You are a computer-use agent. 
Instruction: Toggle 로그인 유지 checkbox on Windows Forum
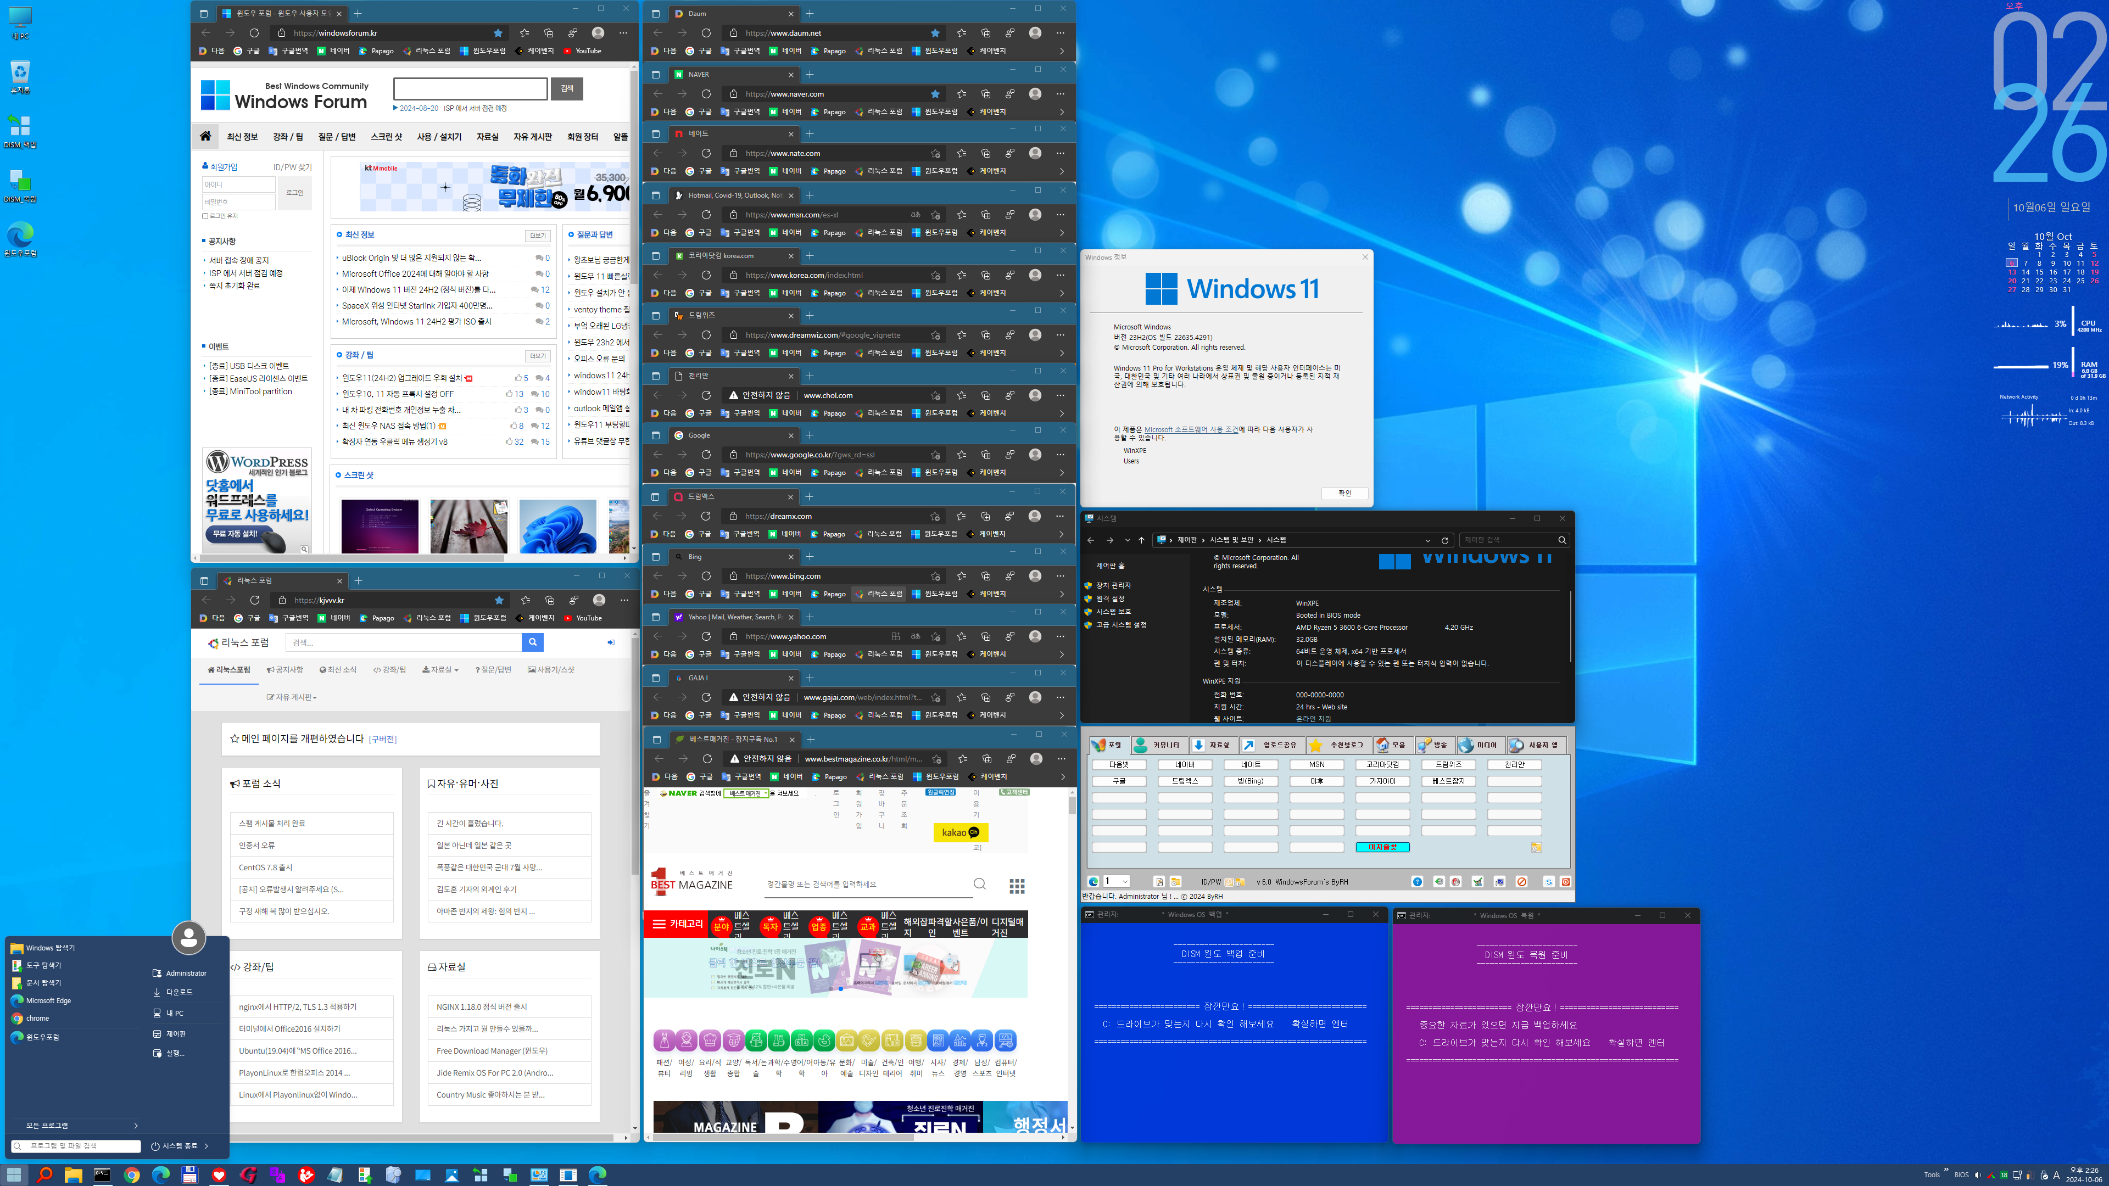pyautogui.click(x=205, y=216)
